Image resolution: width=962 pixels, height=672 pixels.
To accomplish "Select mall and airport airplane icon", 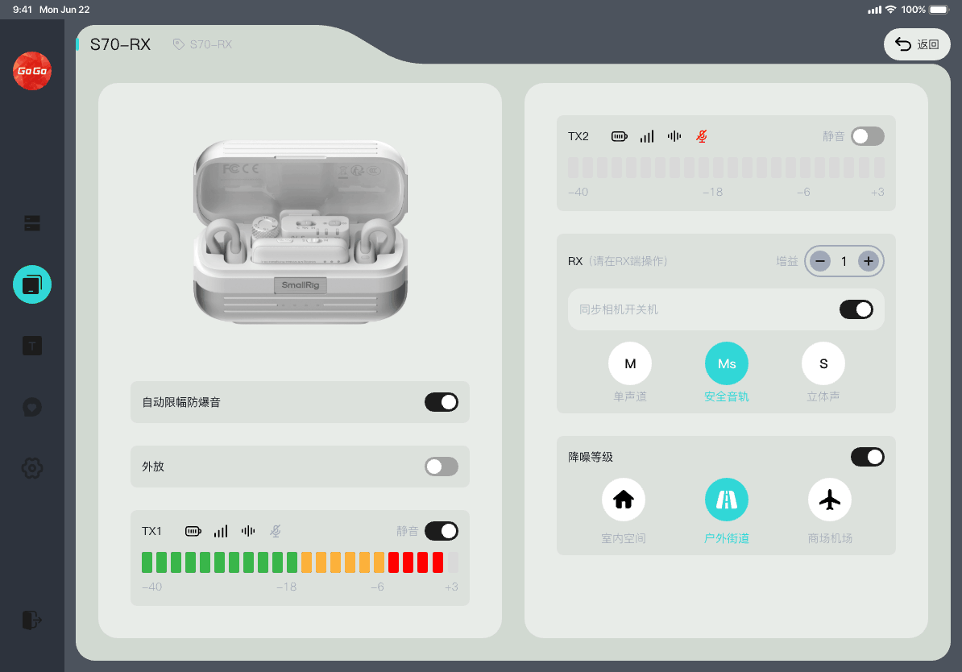I will click(x=830, y=500).
